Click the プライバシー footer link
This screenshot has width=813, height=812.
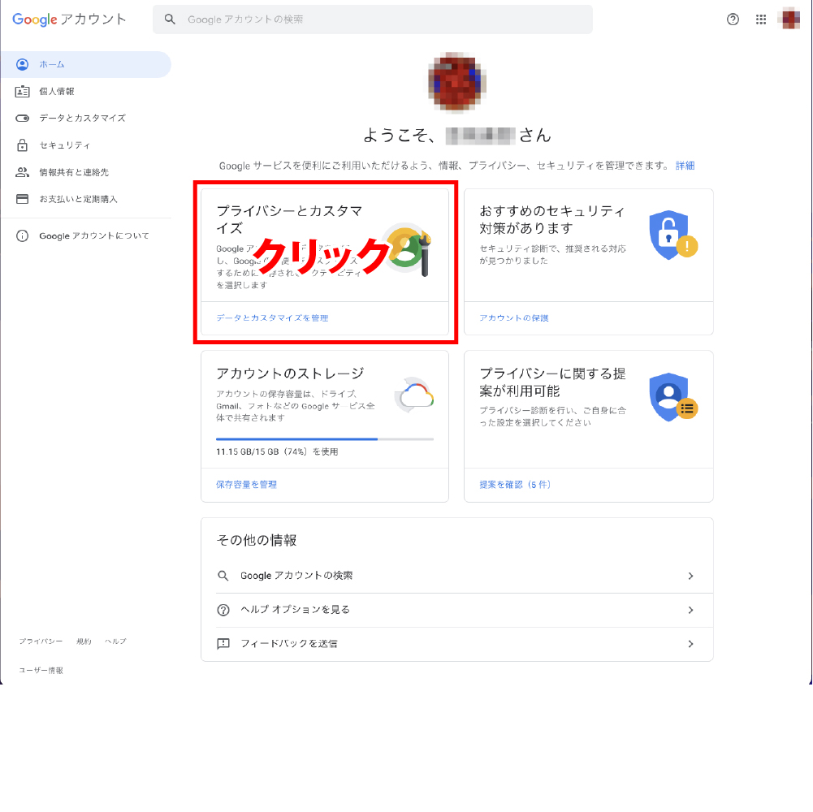click(41, 641)
